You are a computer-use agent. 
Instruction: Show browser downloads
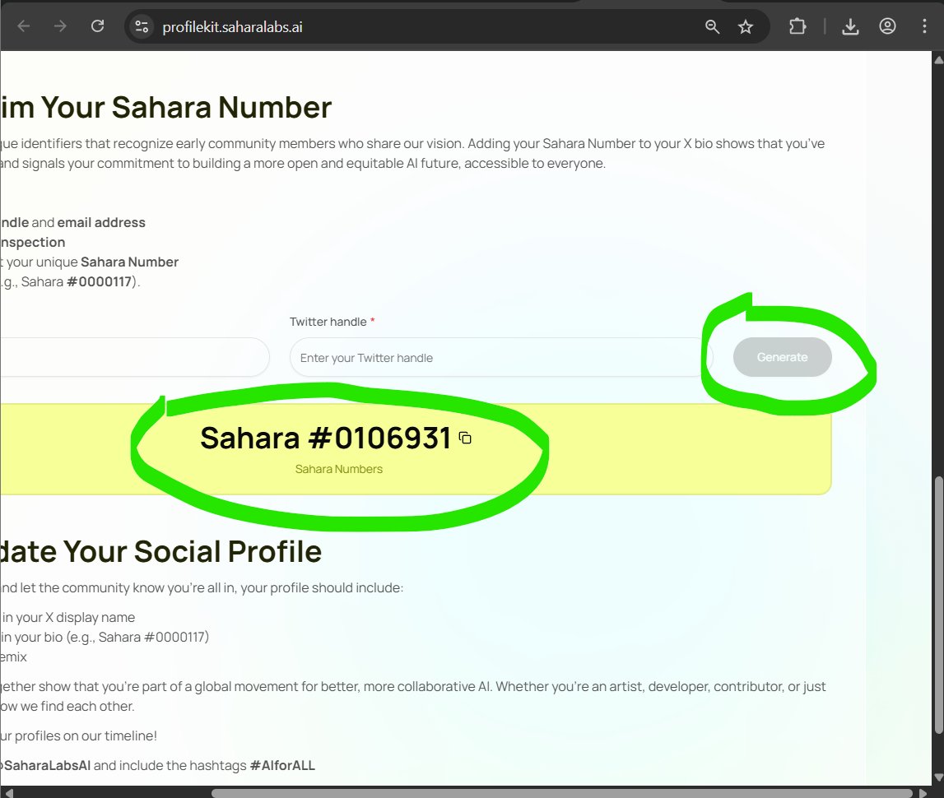click(850, 26)
